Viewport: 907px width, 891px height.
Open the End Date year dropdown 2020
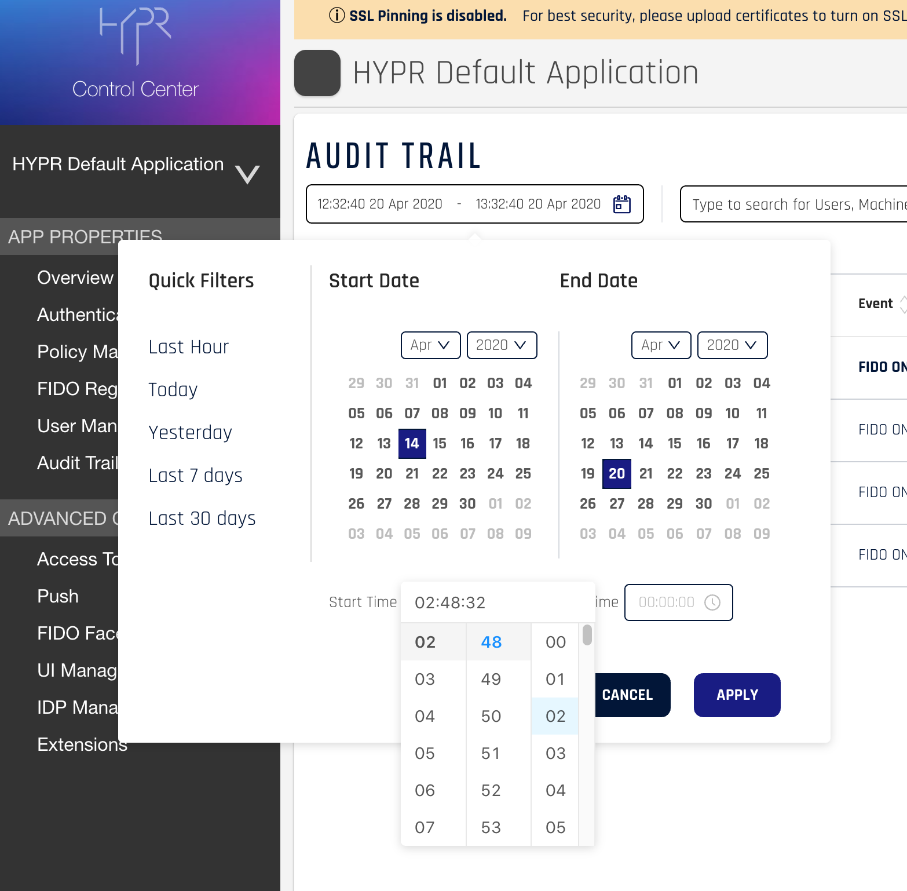(x=732, y=345)
